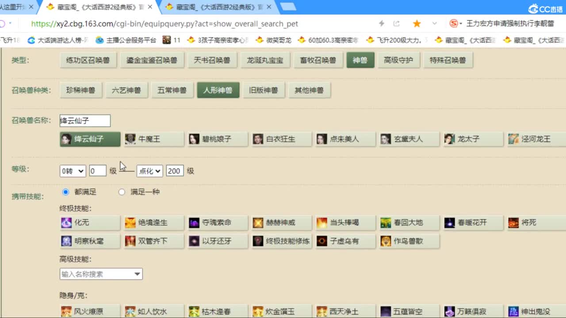
Task: Choose the 将死 ultimate skill
Action: click(x=536, y=223)
